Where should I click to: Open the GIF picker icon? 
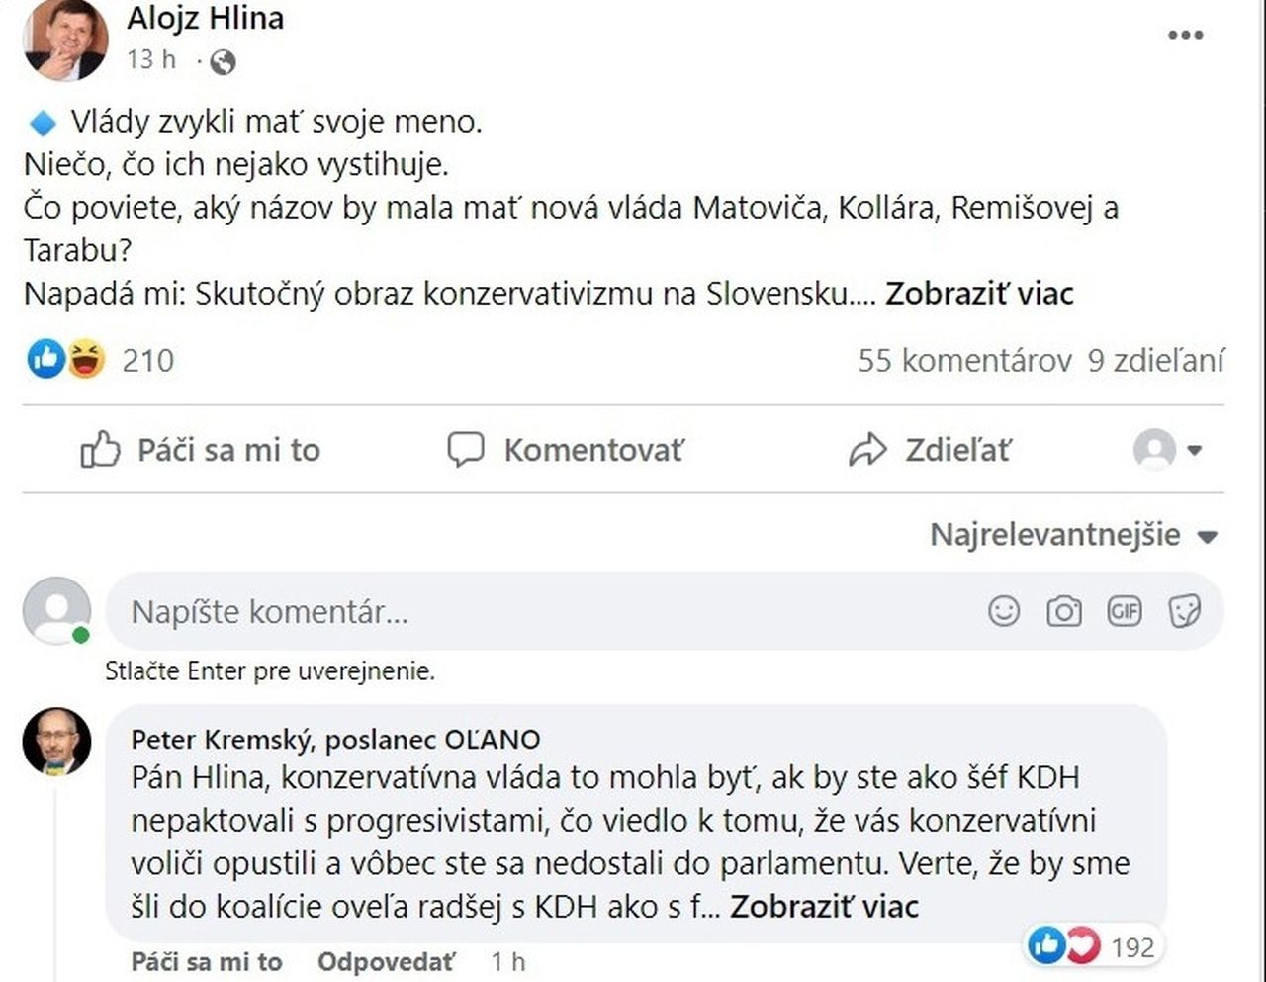tap(1125, 611)
